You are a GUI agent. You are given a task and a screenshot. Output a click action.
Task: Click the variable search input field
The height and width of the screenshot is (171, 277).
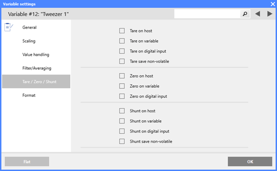[x=207, y=14]
